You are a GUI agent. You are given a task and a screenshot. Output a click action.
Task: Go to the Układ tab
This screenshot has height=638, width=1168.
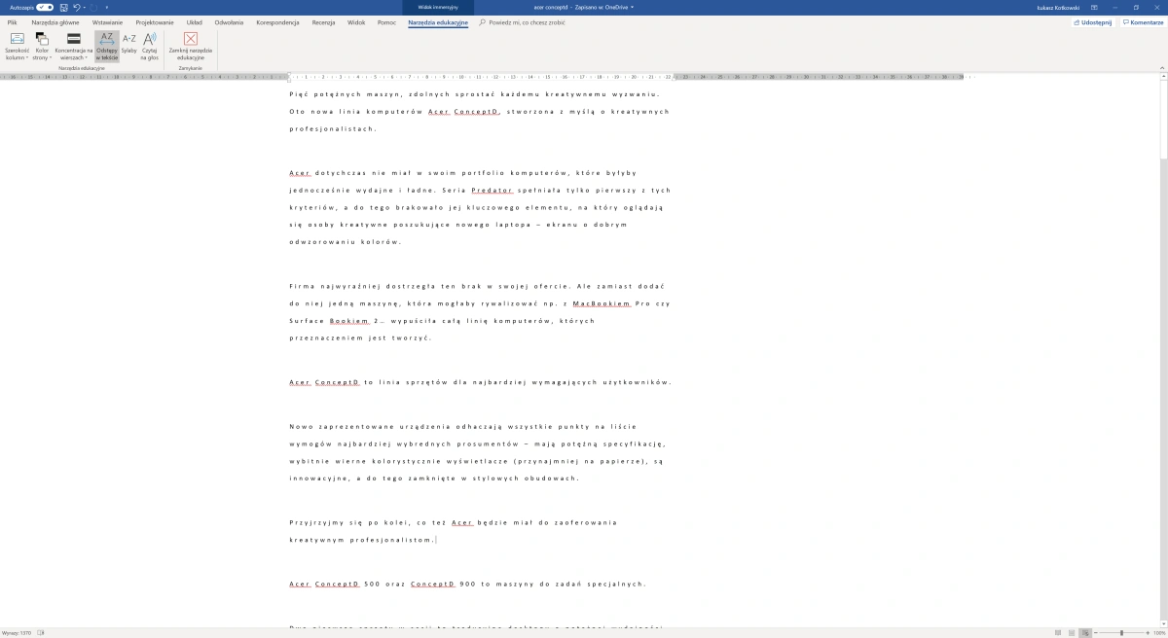(195, 21)
